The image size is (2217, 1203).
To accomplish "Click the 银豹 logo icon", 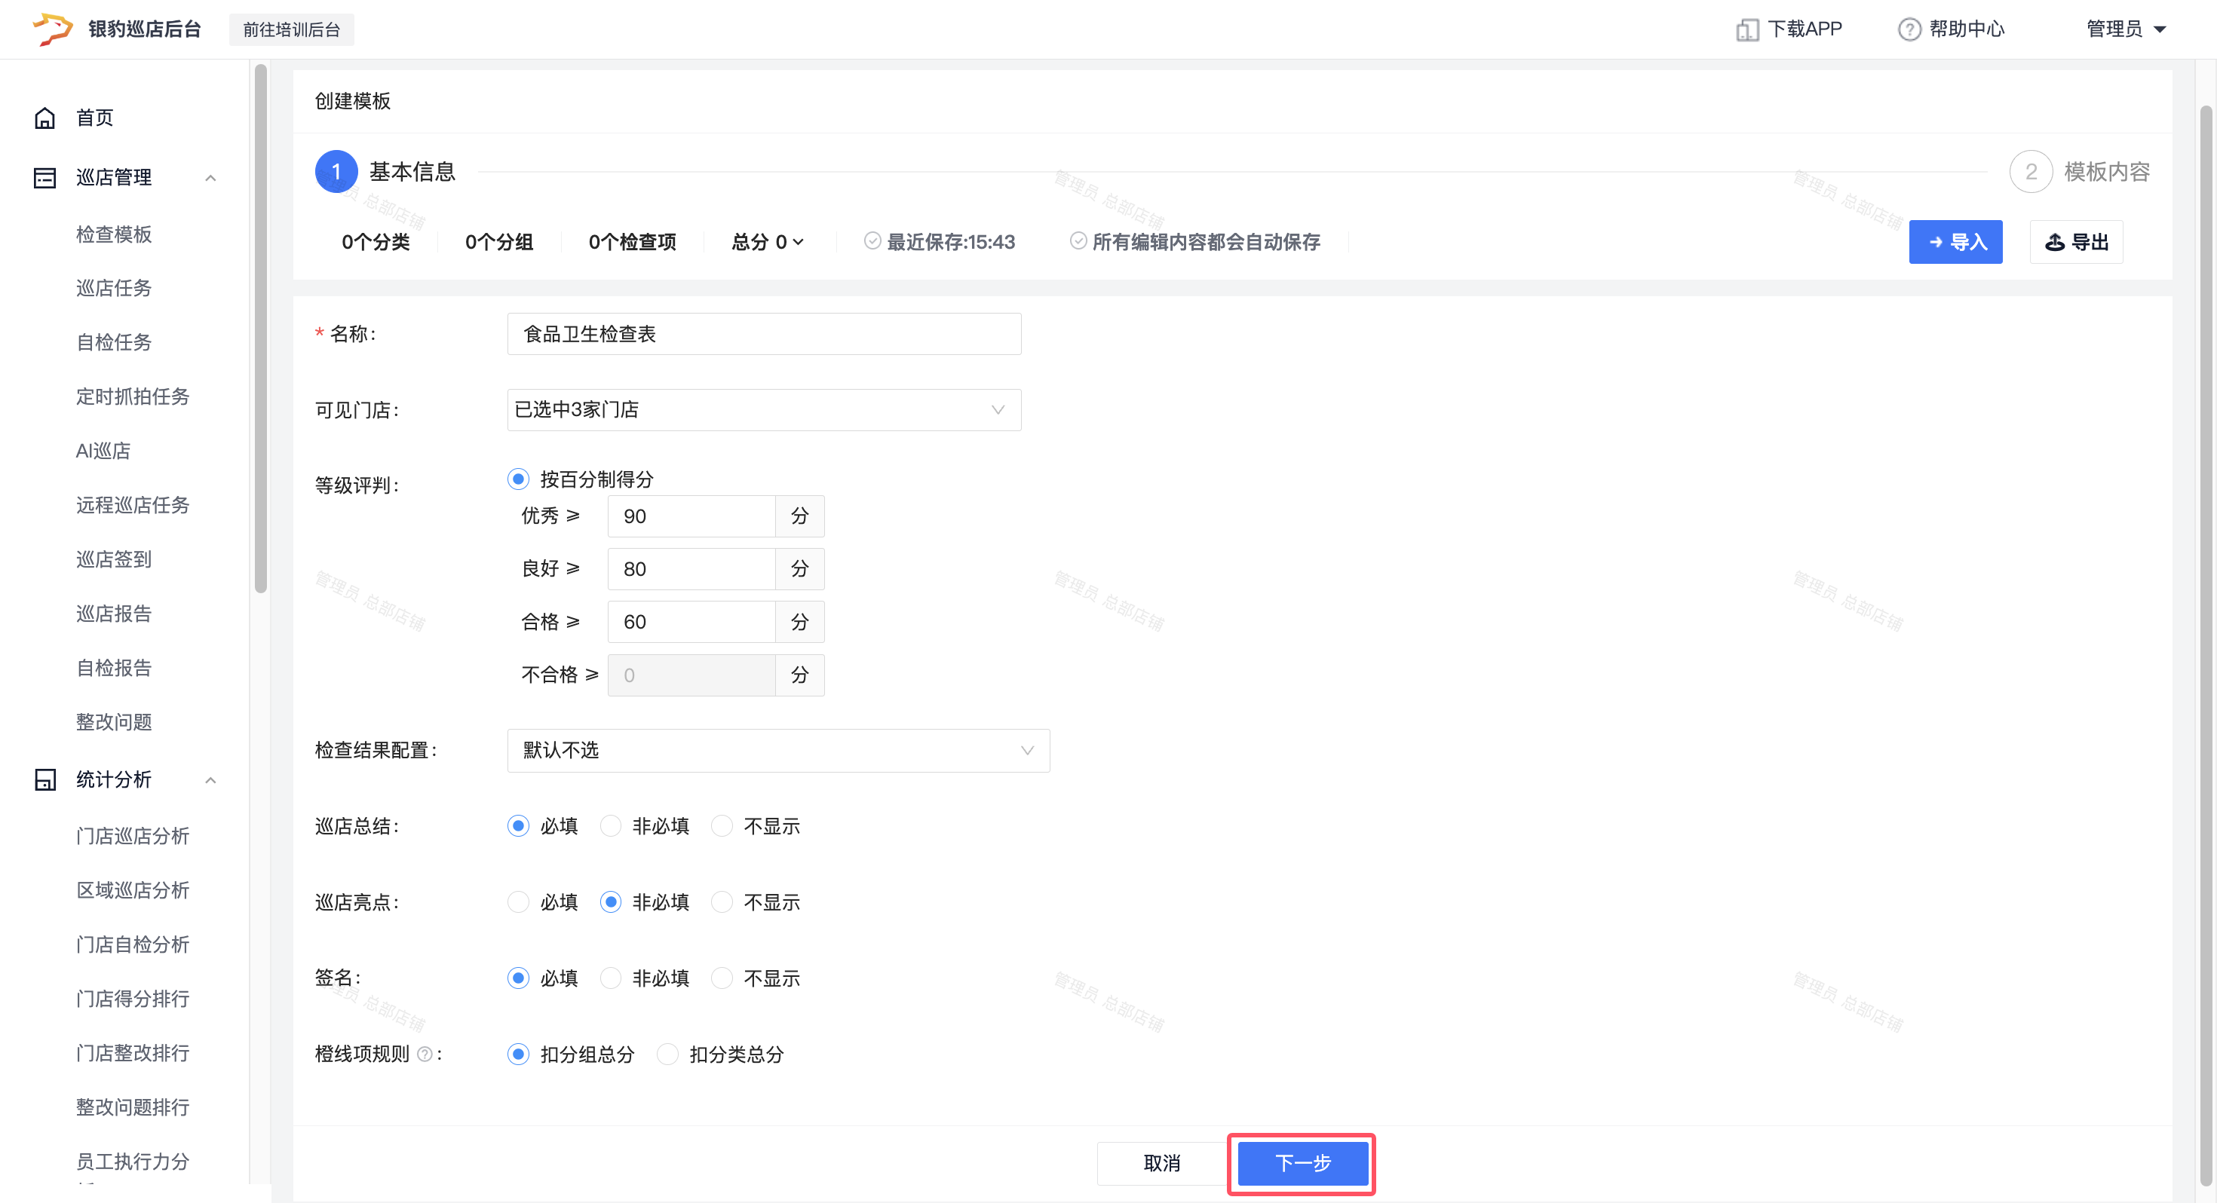I will click(x=51, y=29).
